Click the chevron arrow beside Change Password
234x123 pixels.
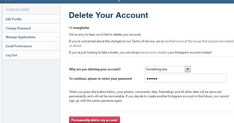coord(56,28)
